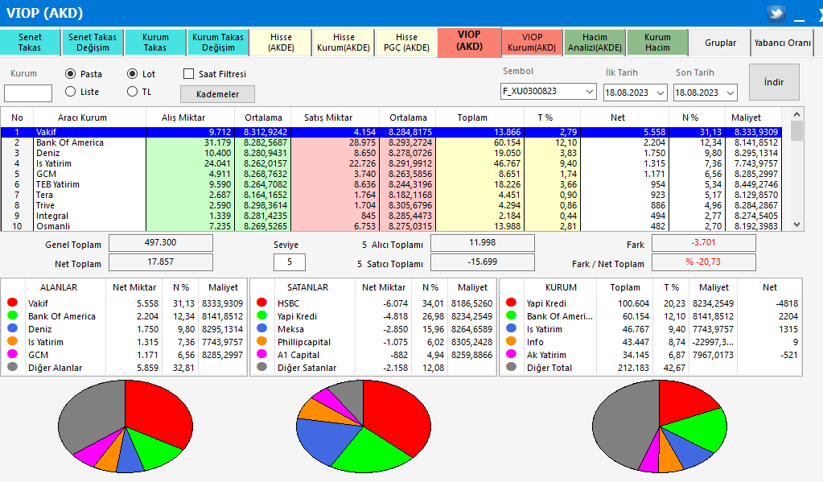The height and width of the screenshot is (482, 823).
Task: Open the Sembol dropdown
Action: click(x=590, y=92)
